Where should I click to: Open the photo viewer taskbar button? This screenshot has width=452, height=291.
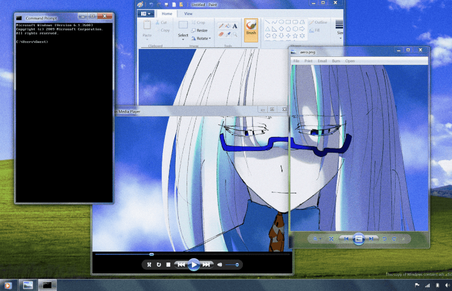(x=28, y=286)
